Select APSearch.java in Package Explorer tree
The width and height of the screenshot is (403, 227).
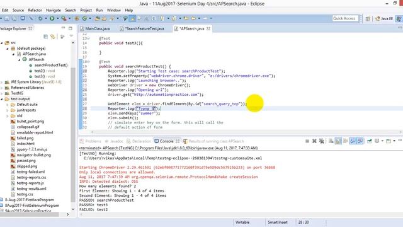34,54
